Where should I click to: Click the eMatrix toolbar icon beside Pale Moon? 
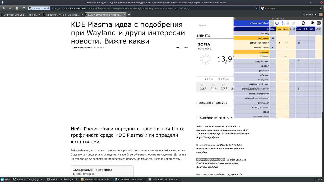click(x=321, y=15)
